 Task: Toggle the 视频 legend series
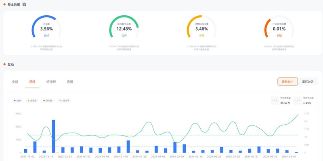tap(17, 101)
